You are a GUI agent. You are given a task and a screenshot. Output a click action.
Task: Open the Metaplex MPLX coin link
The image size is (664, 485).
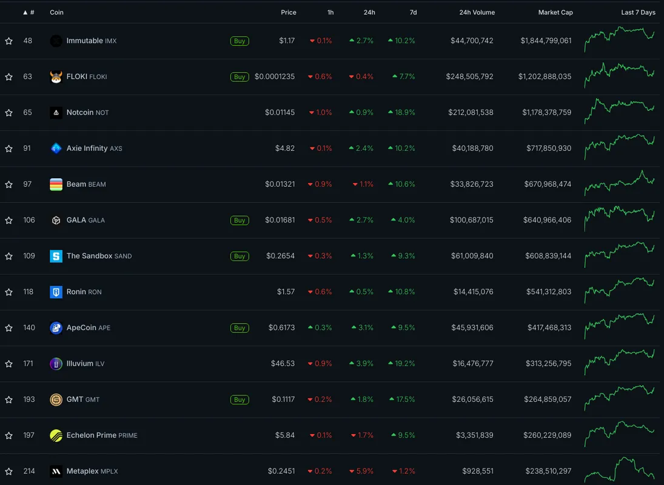92,471
